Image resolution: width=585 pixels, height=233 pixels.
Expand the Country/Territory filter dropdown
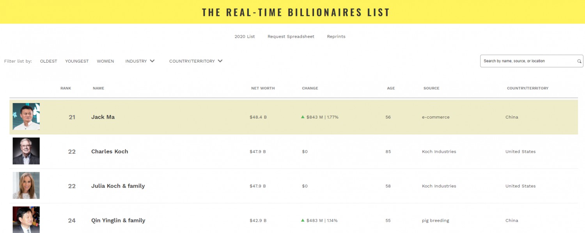[x=196, y=61]
